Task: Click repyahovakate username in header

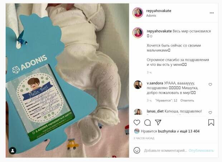Action: 159,11
